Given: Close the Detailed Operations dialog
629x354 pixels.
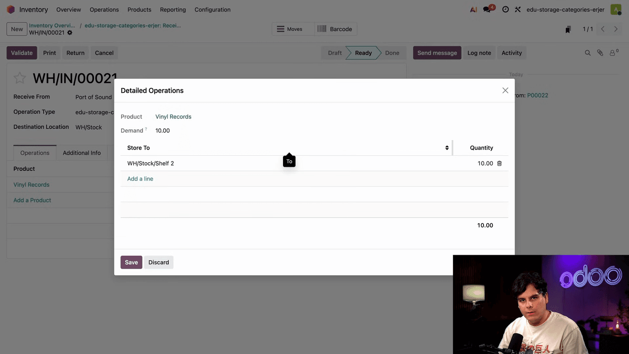Looking at the screenshot, I should (505, 90).
